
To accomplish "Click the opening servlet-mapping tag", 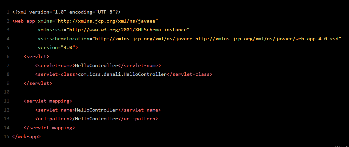I will [48, 101].
